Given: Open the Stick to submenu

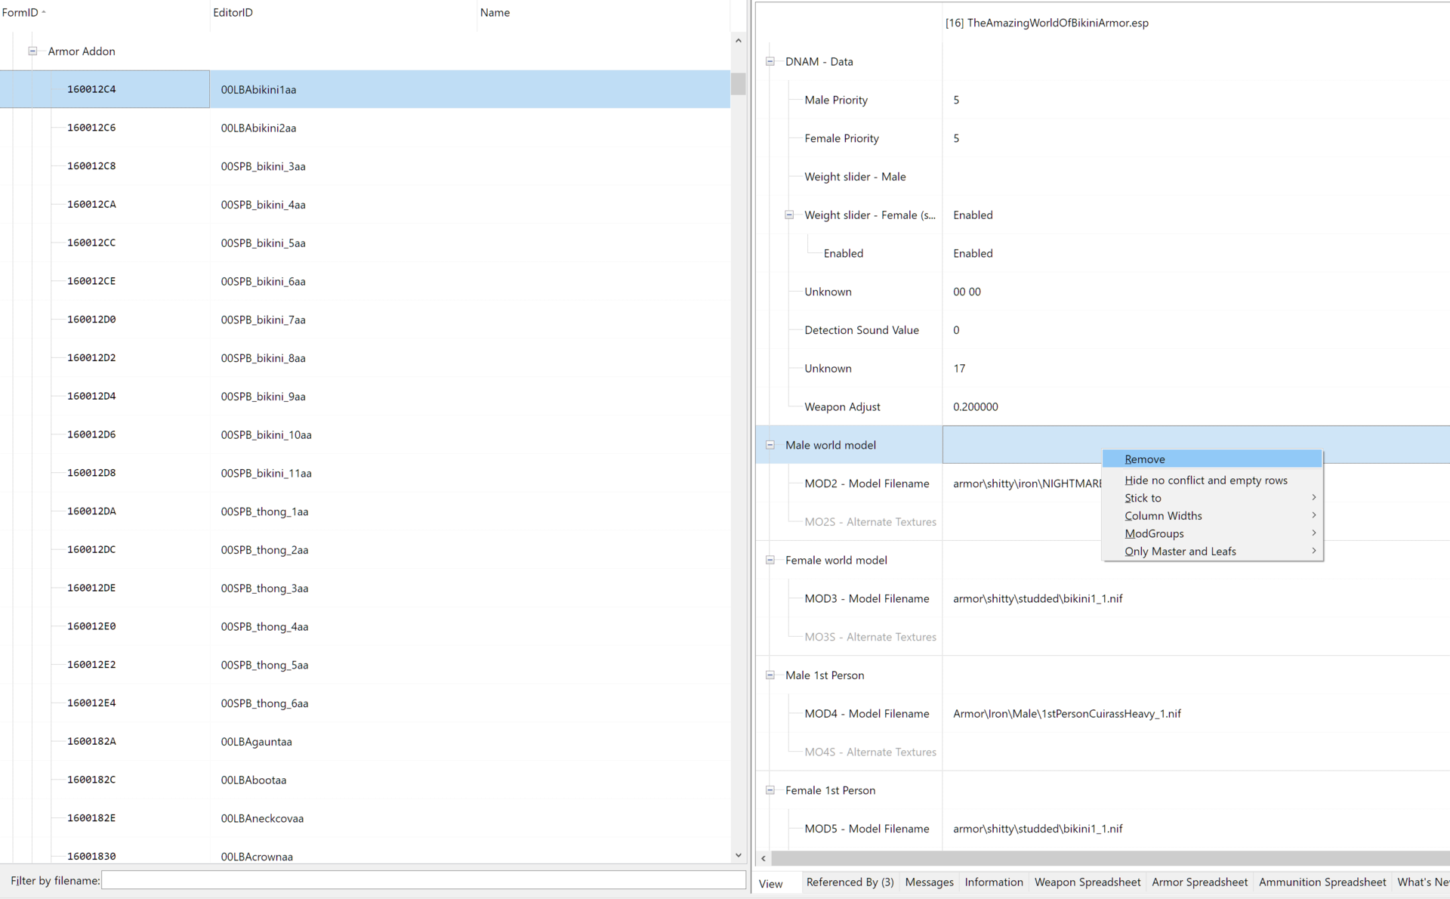Looking at the screenshot, I should 1212,498.
